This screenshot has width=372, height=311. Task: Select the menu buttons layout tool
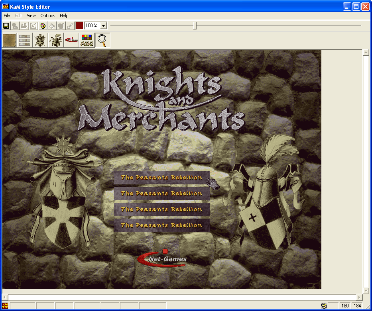(x=25, y=40)
